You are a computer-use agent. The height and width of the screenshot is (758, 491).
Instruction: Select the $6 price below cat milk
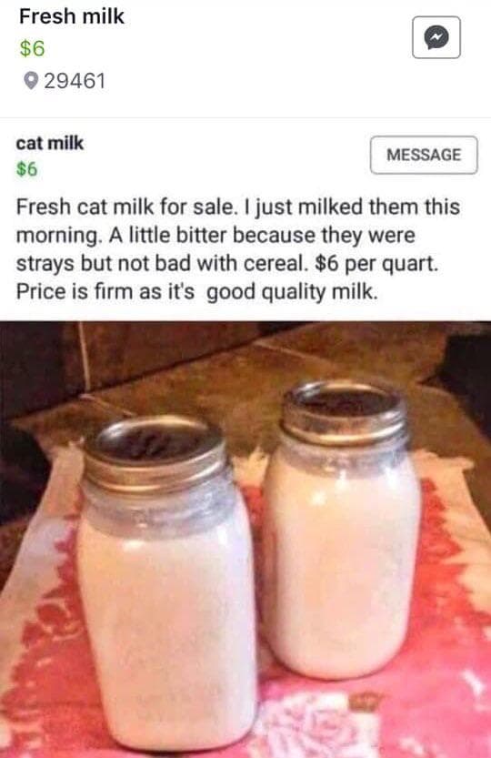[x=26, y=169]
